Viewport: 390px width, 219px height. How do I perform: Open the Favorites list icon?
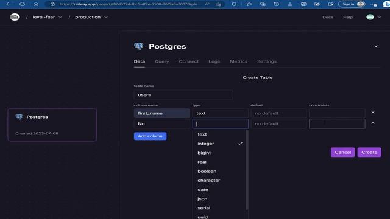(x=249, y=4)
